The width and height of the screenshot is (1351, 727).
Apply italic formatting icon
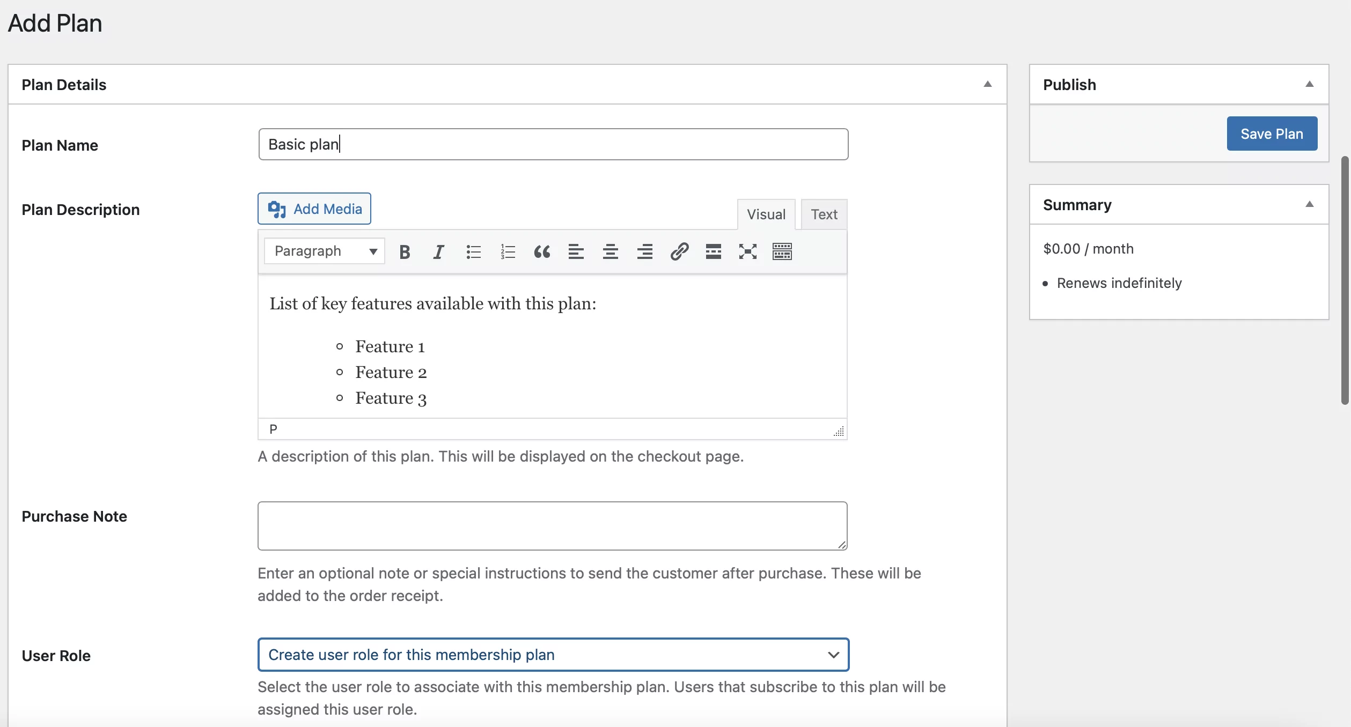click(x=438, y=251)
